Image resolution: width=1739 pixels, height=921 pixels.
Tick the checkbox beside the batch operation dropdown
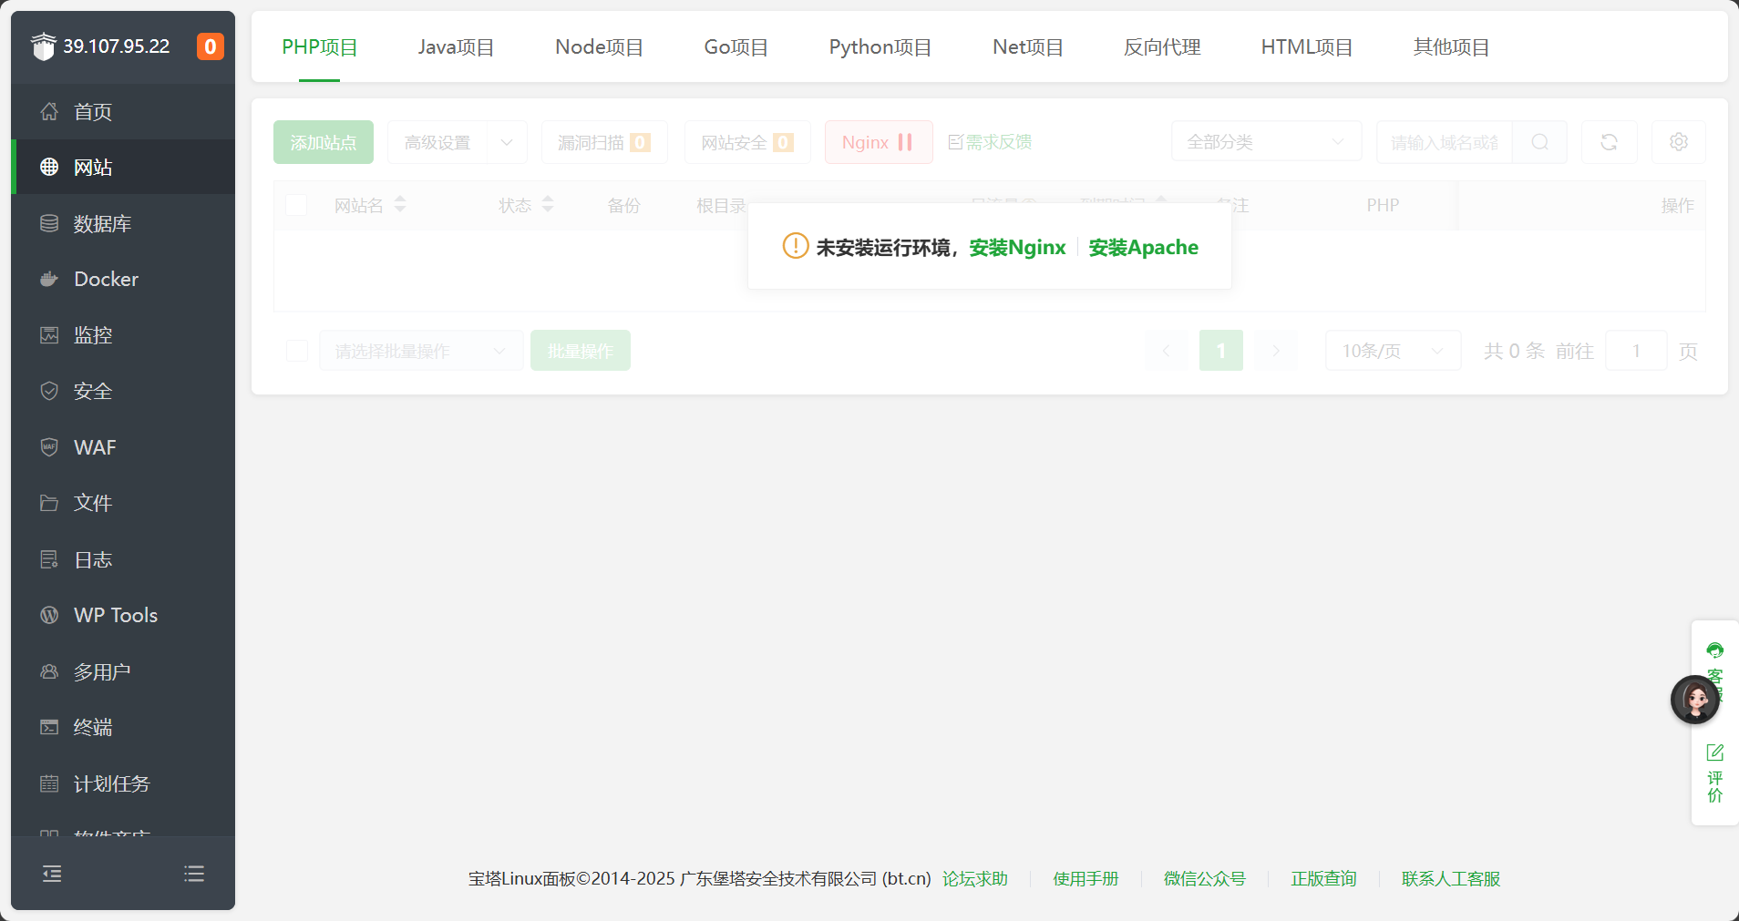pyautogui.click(x=297, y=351)
